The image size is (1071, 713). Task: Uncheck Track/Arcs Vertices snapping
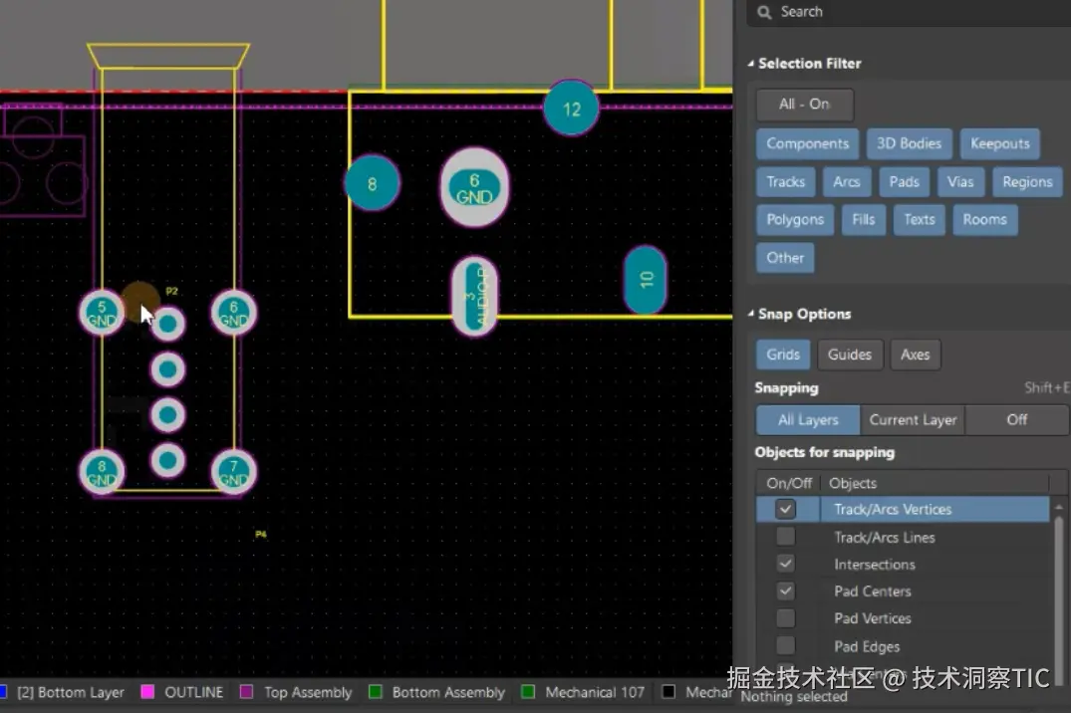pos(785,510)
